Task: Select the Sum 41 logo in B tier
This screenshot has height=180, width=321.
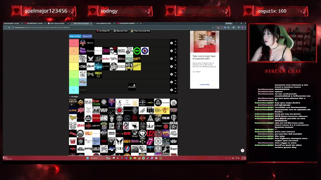Action: pyautogui.click(x=137, y=58)
